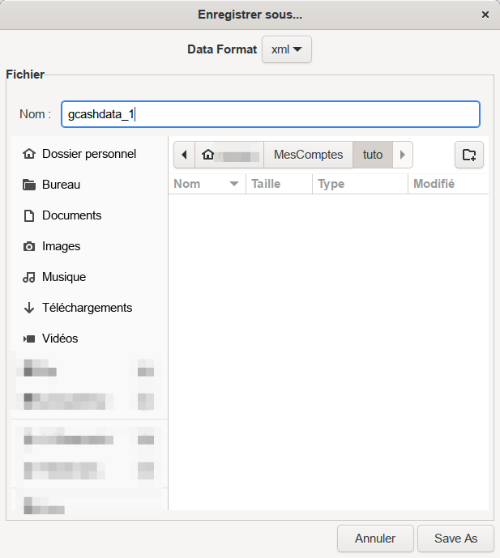This screenshot has width=500, height=558.
Task: Go to Téléchargements in sidebar
Action: 87,308
